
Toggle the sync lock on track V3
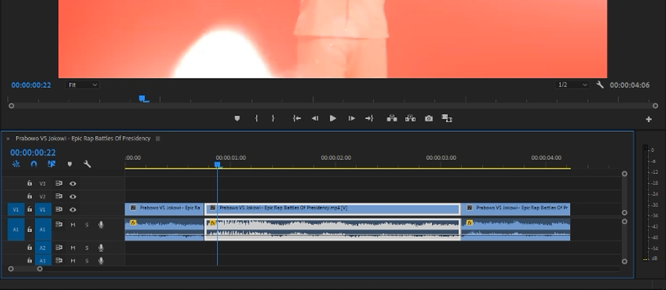pyautogui.click(x=59, y=183)
